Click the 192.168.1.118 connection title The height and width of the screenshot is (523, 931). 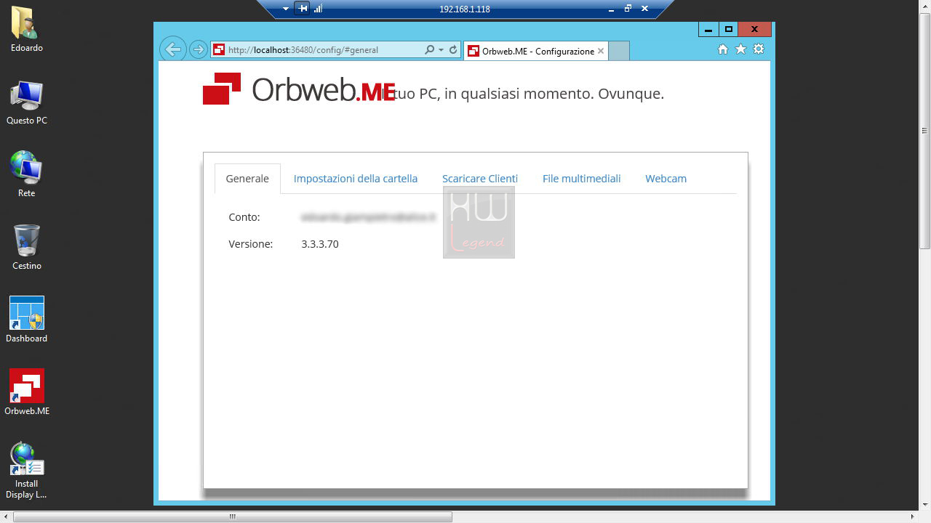coord(465,9)
